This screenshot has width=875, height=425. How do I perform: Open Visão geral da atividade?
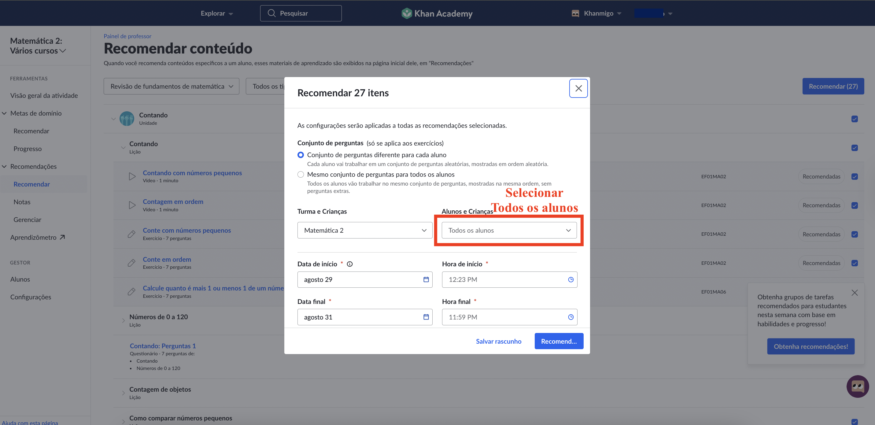click(x=44, y=95)
